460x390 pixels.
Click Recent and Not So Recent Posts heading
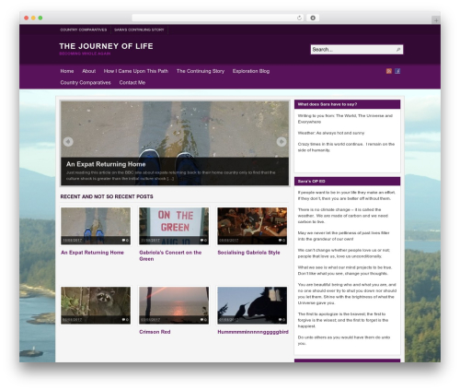107,196
